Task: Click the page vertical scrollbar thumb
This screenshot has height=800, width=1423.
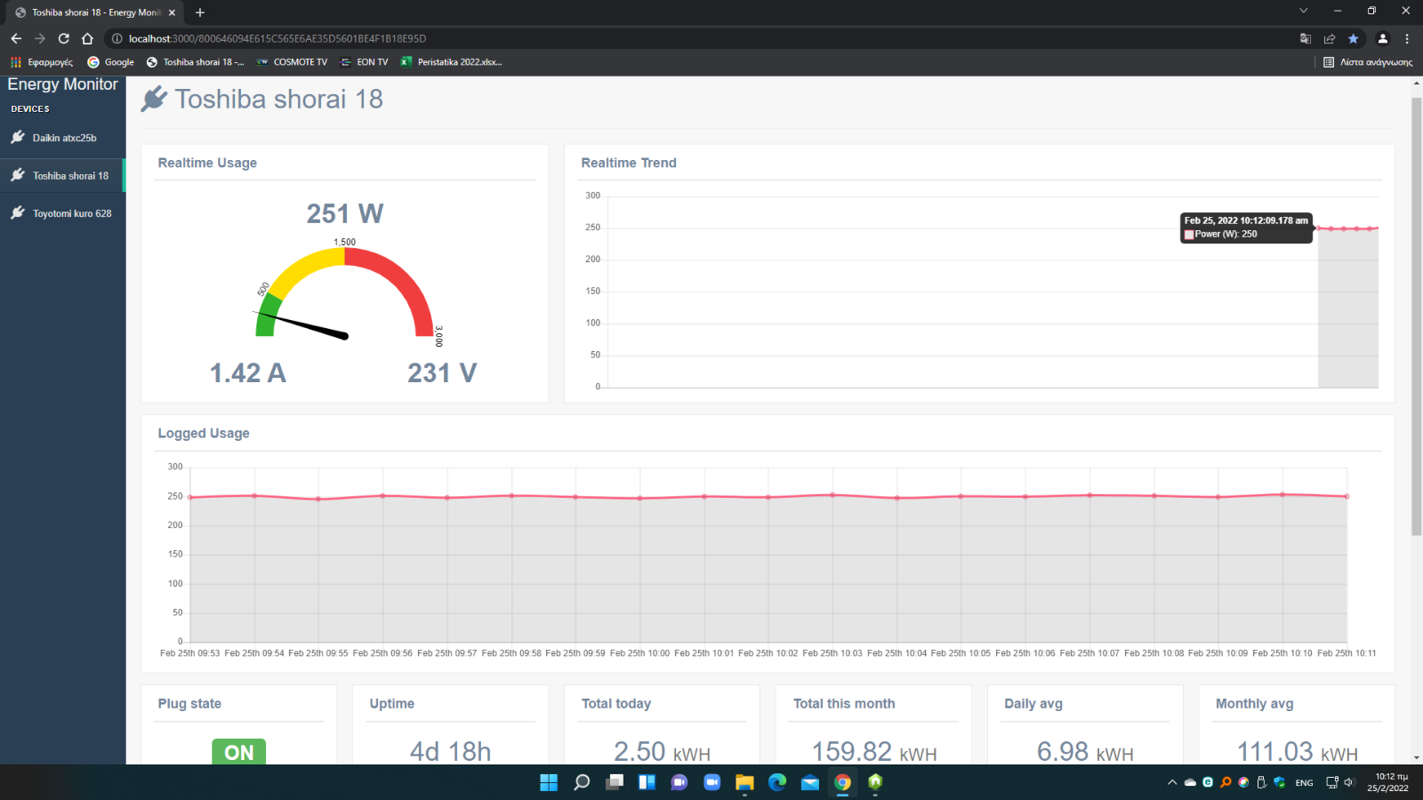Action: point(1417,316)
